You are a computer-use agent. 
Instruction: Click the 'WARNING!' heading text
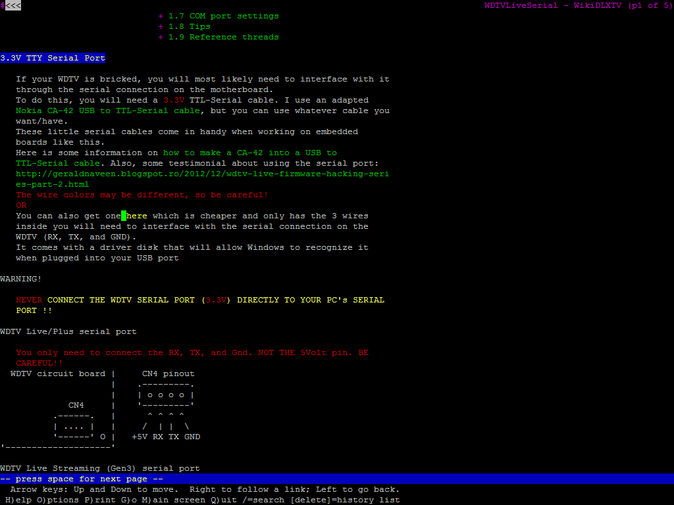point(20,279)
